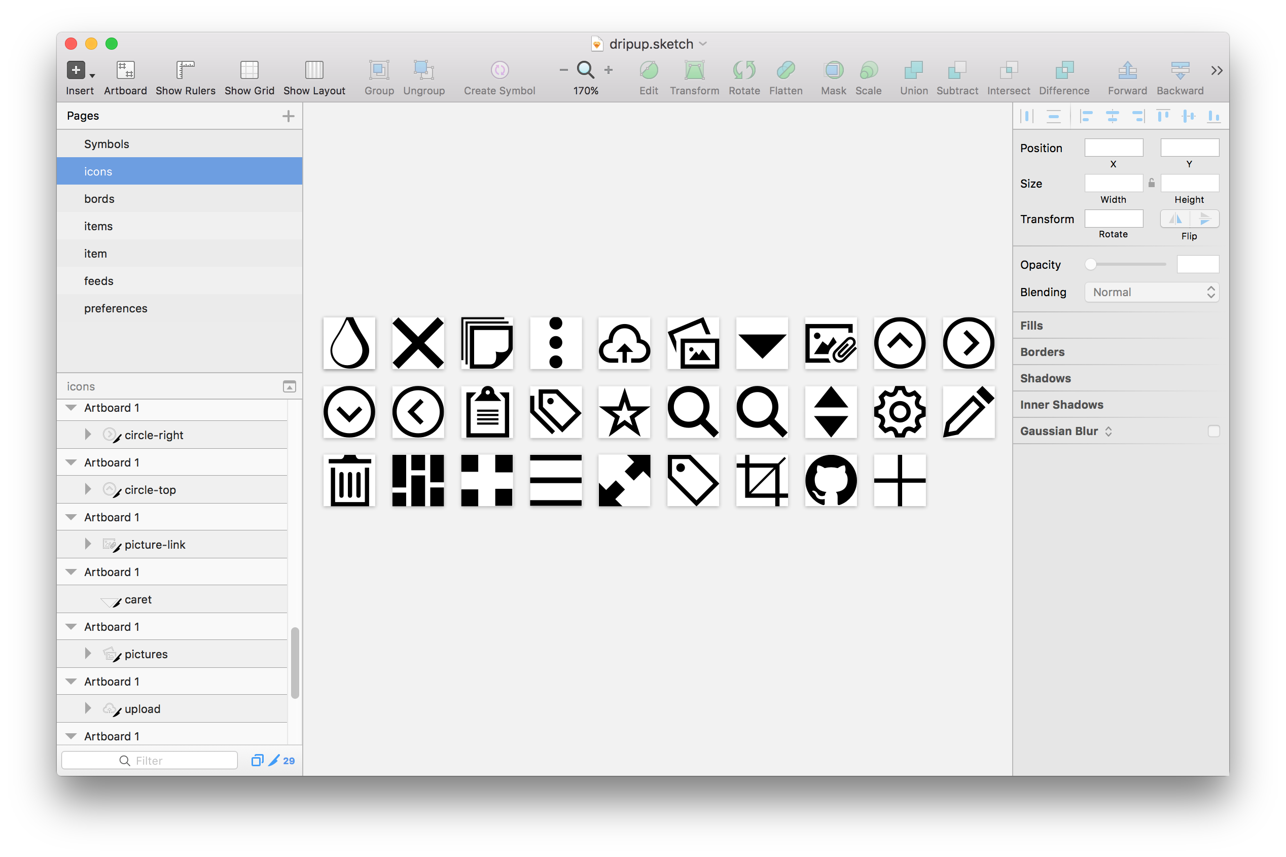The width and height of the screenshot is (1286, 857).
Task: Add a new page with plus button
Action: [x=288, y=116]
